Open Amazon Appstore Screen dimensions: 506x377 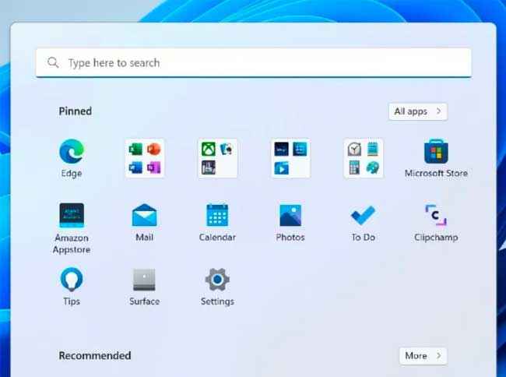pyautogui.click(x=72, y=228)
